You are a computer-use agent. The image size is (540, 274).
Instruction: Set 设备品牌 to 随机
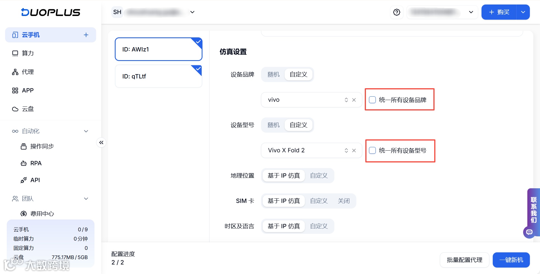pos(274,74)
